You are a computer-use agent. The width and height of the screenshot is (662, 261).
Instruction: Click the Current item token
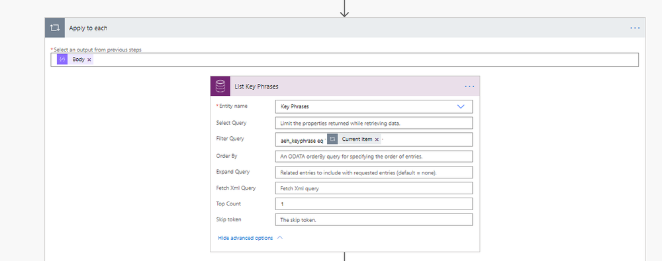[354, 139]
